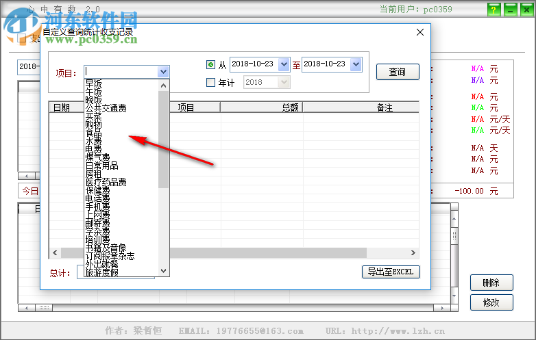Click main window vertical scroll up arrow
The height and width of the screenshot is (340, 536).
[x=454, y=219]
